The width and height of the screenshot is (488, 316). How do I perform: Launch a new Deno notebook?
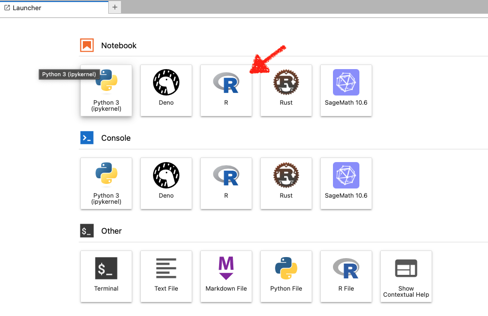166,90
